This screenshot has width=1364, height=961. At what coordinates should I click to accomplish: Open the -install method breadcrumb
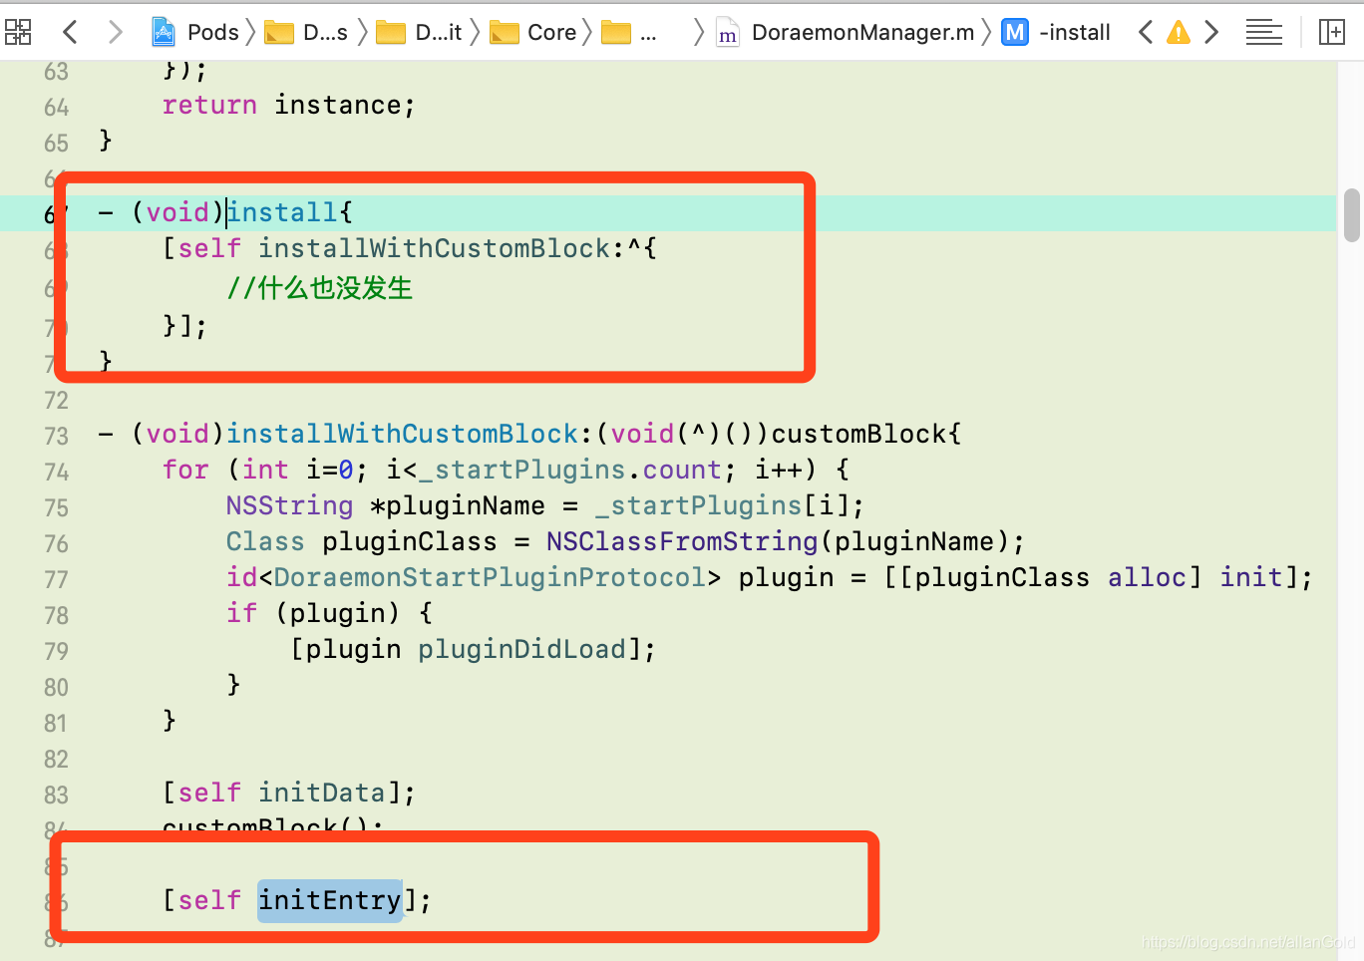coord(1056,32)
